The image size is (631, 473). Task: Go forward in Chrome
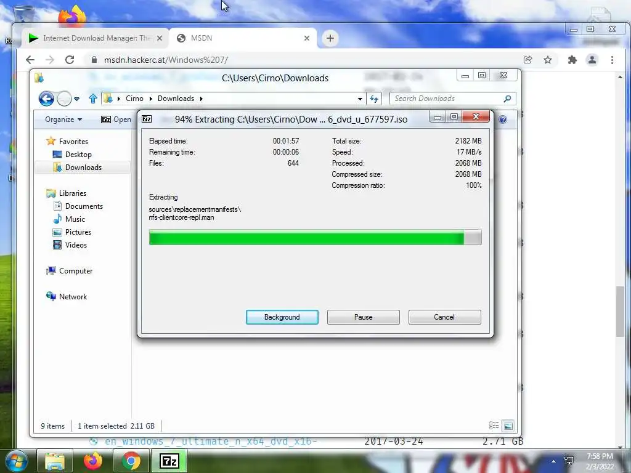click(50, 60)
